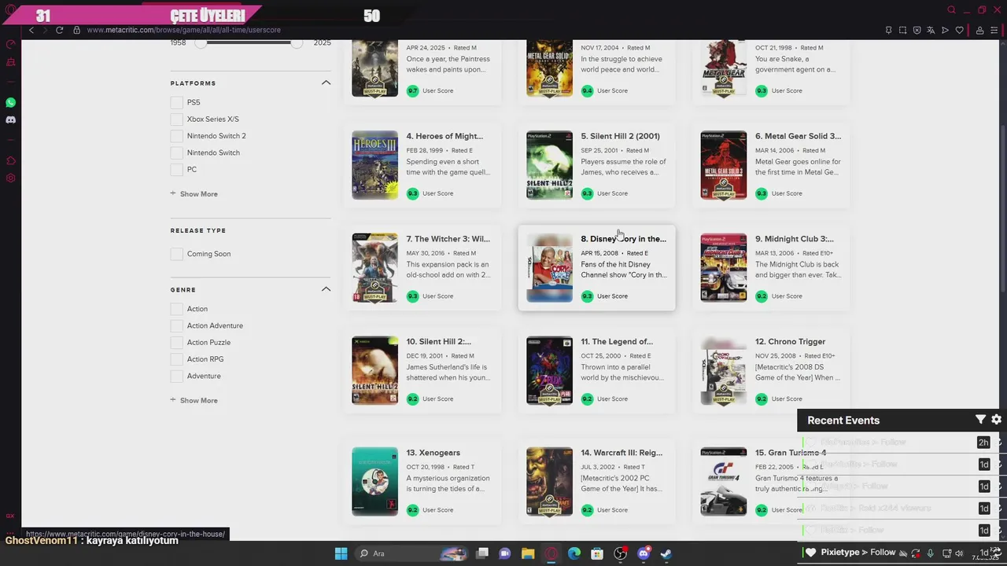The height and width of the screenshot is (566, 1007).
Task: Select the Adventure genre checkbox
Action: click(x=177, y=376)
